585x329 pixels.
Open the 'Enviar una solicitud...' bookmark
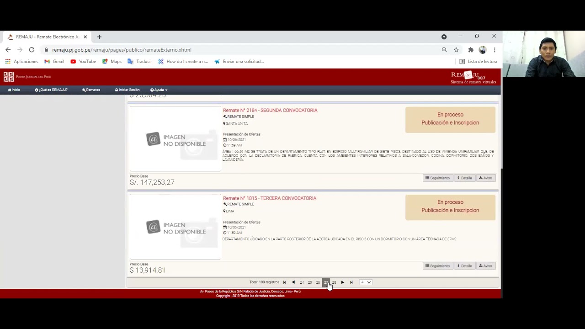(x=239, y=61)
